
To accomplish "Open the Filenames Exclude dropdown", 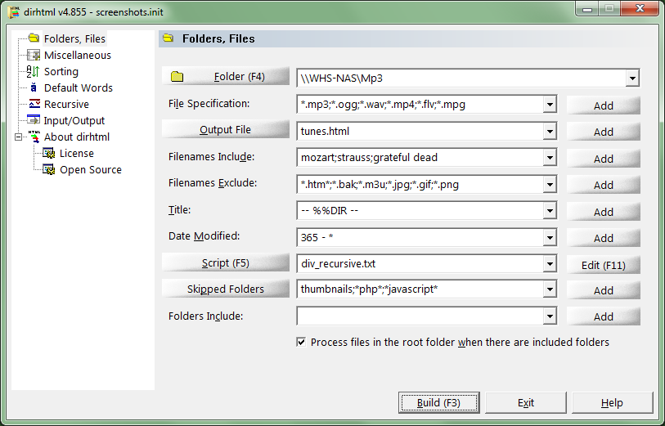I will pos(550,185).
